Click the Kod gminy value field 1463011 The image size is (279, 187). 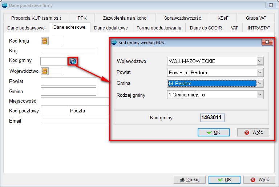(x=213, y=118)
